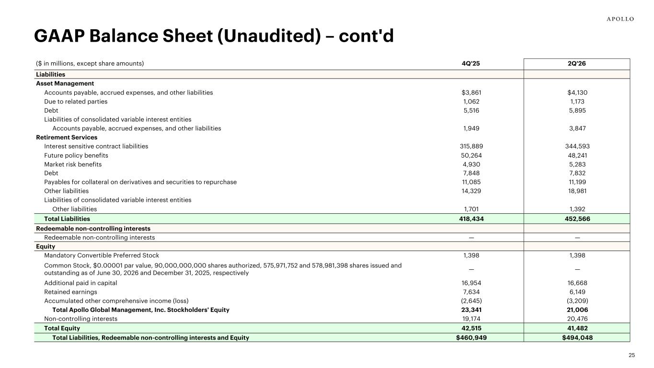The image size is (654, 368).
Task: Click the "Retirement Services" section heading
Action: point(67,138)
